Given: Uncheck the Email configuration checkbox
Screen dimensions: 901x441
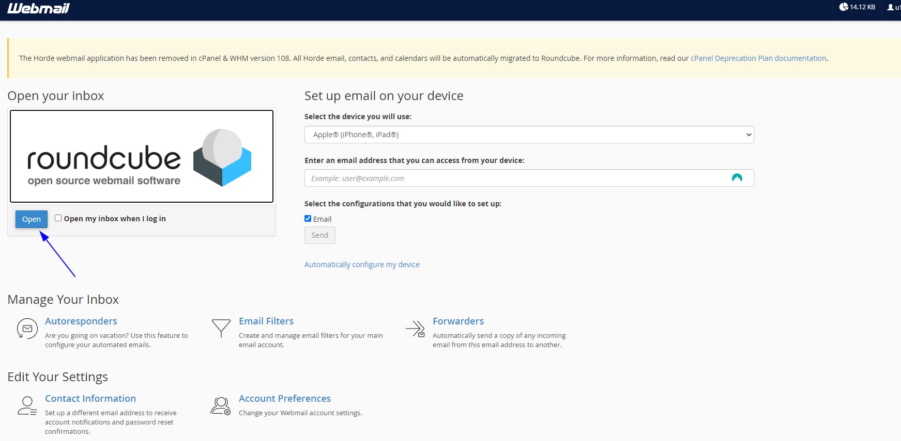Looking at the screenshot, I should point(308,219).
